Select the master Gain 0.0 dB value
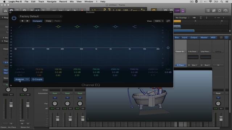Viewport: 232px width, 130px height. pyautogui.click(x=168, y=72)
